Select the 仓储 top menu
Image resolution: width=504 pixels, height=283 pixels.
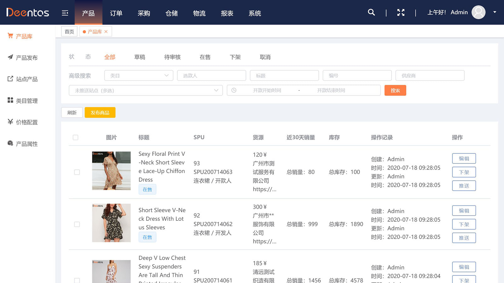pyautogui.click(x=171, y=13)
